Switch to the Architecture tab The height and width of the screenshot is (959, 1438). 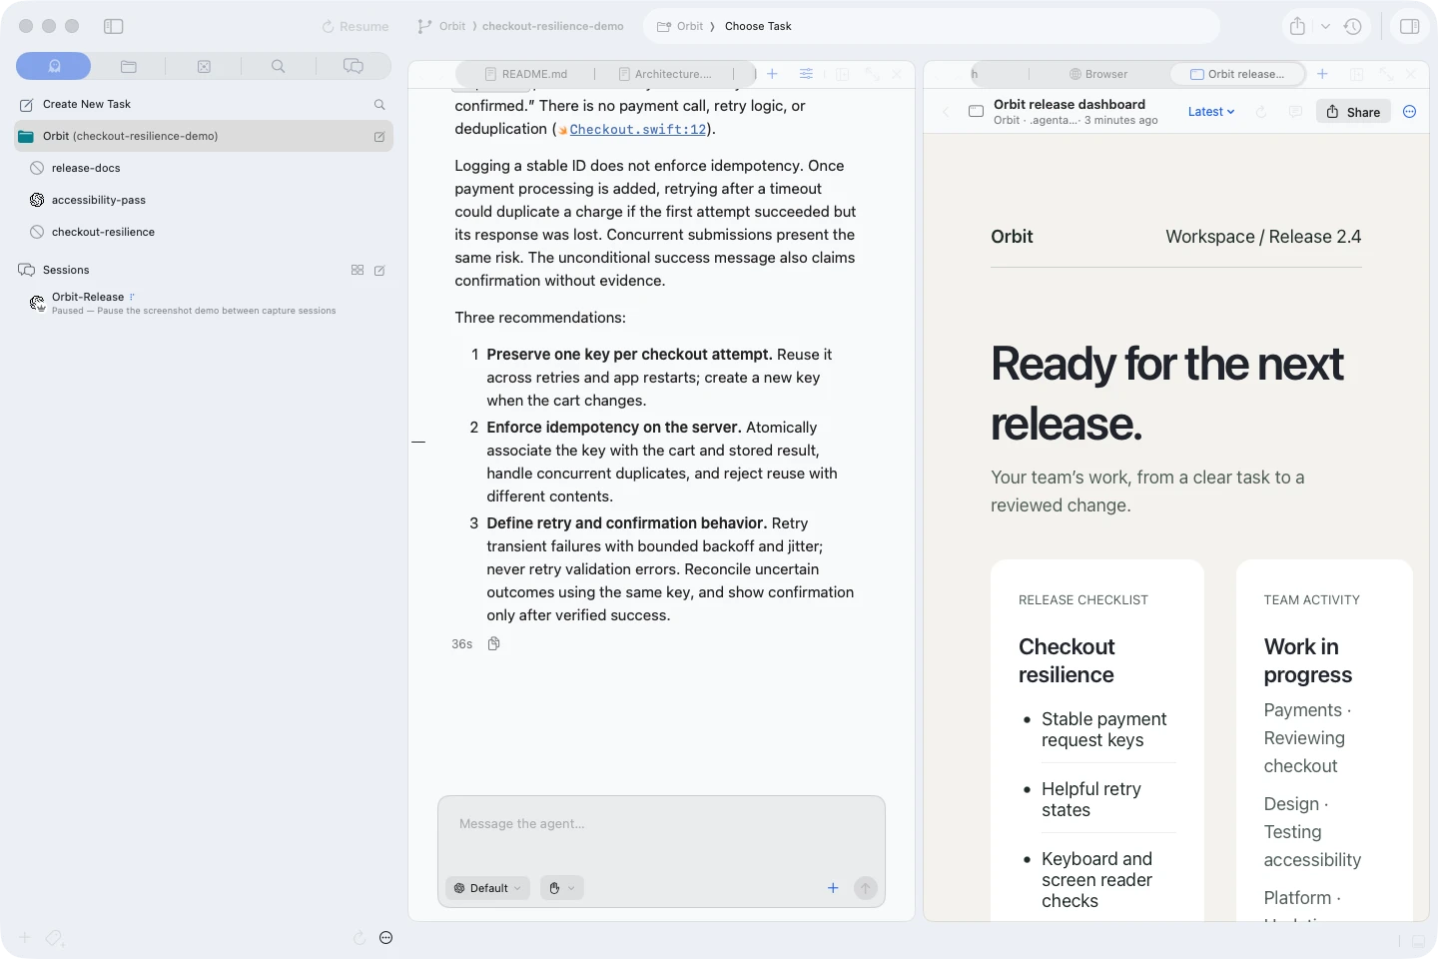(x=665, y=74)
